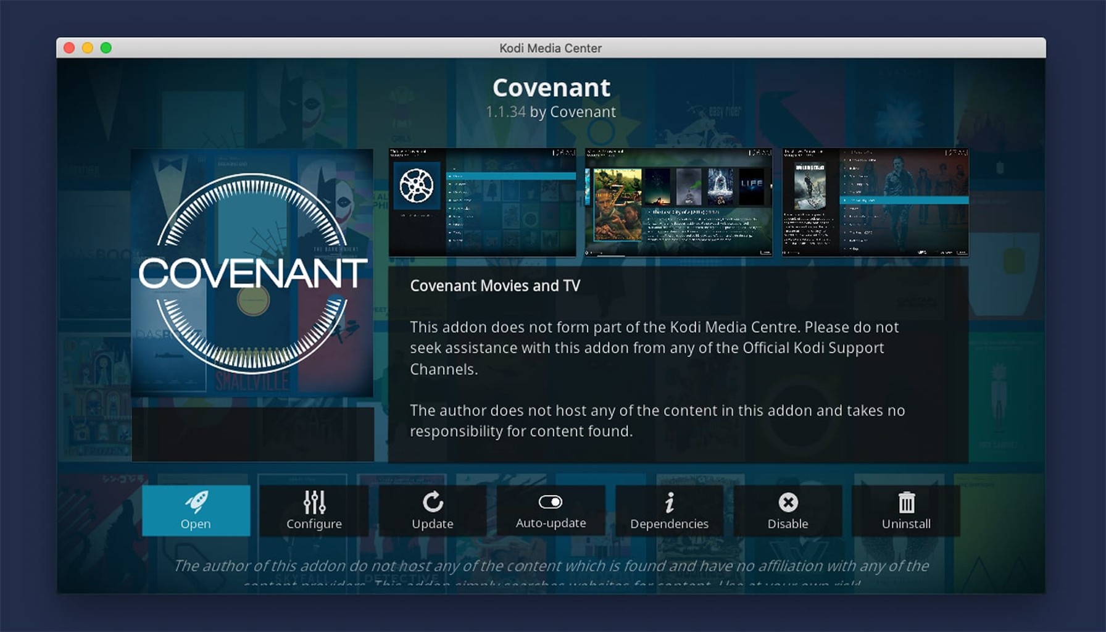Toggle the Auto-update switch
The width and height of the screenshot is (1106, 632).
tap(551, 502)
